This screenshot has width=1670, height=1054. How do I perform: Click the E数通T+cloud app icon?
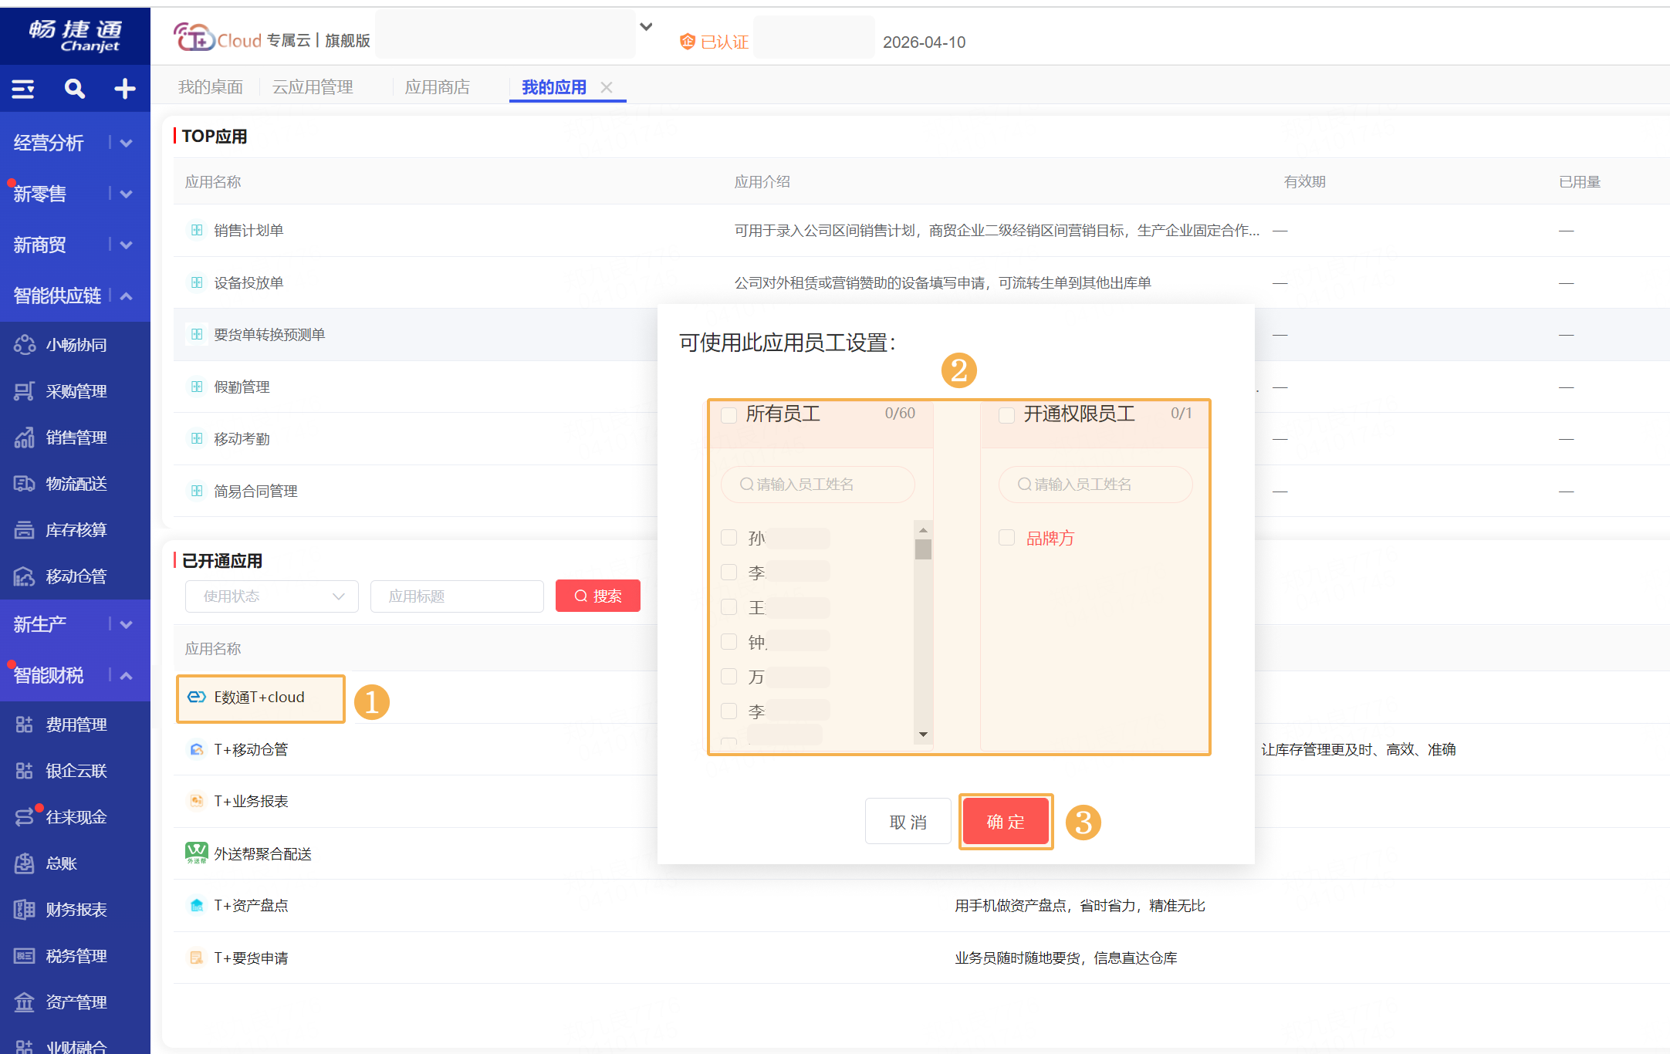(197, 697)
